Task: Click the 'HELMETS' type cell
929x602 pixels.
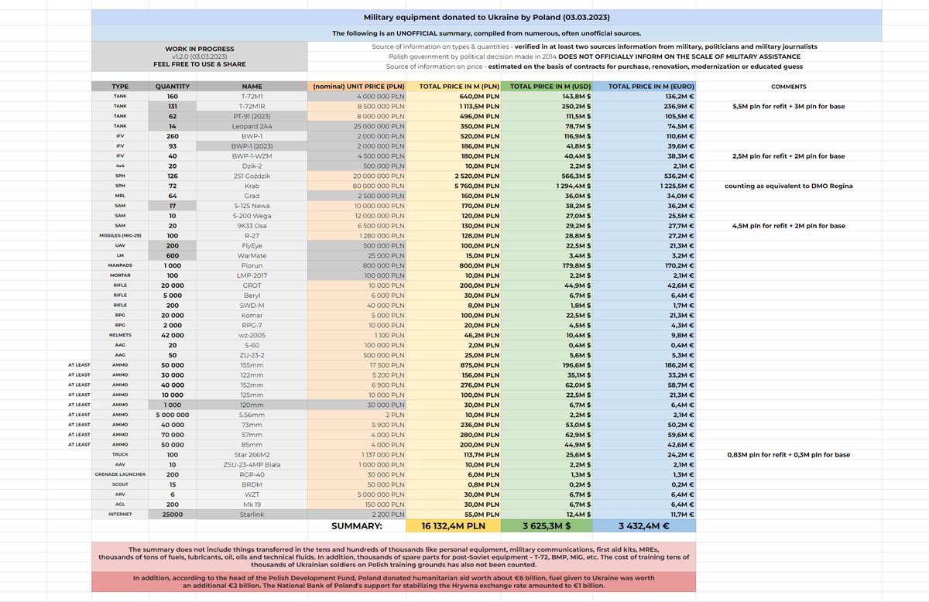Action: pyautogui.click(x=120, y=334)
